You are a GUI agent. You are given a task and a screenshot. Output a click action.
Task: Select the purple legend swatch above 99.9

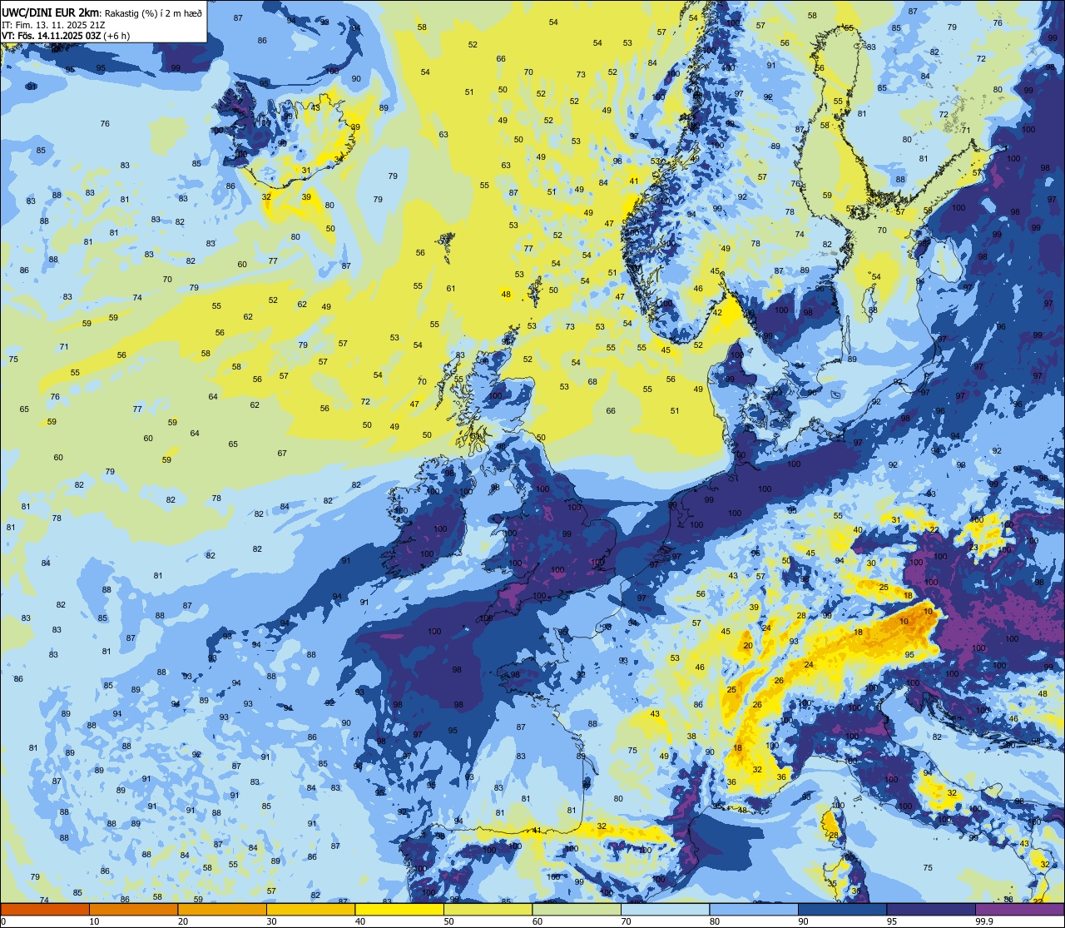pos(1019,909)
